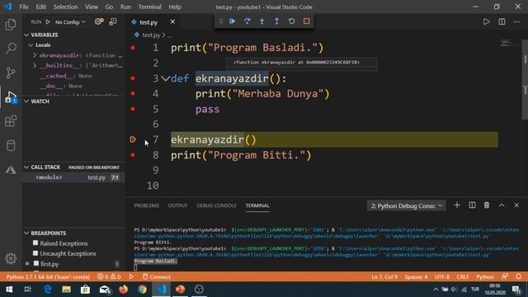The height and width of the screenshot is (297, 528).
Task: Click the errors and warnings status item
Action: [109, 277]
